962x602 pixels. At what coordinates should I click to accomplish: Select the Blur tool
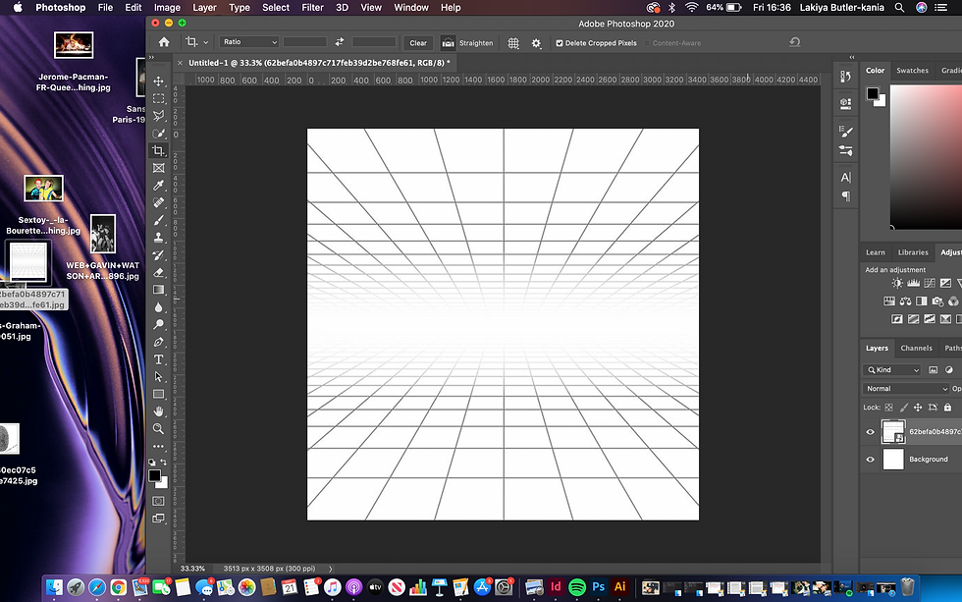point(158,306)
